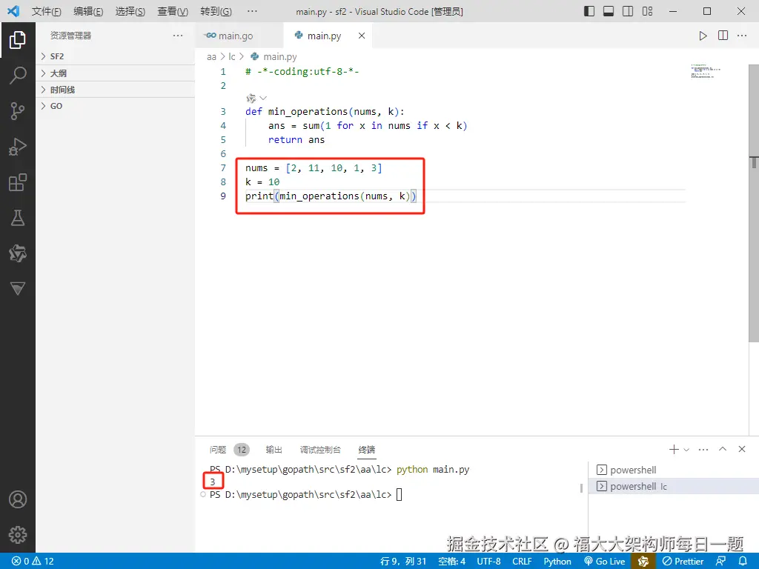Close the main.py tab

point(362,36)
